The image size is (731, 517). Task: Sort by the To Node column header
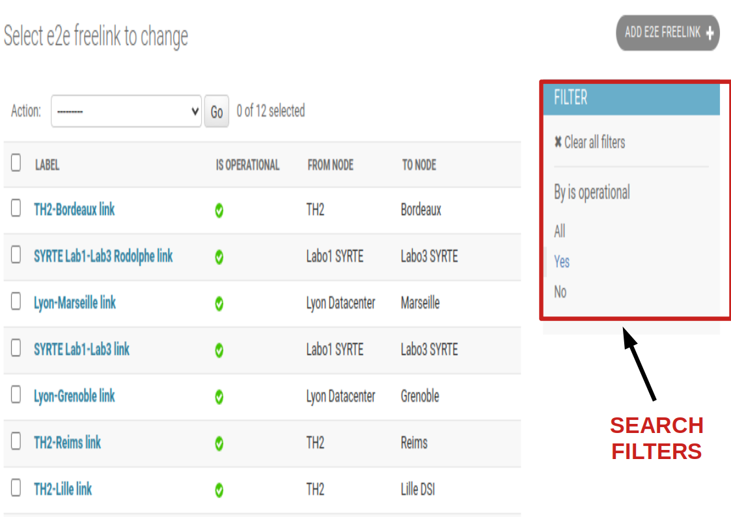[419, 165]
